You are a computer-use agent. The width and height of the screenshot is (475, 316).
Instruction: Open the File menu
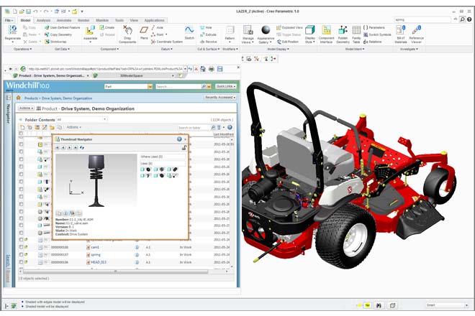pyautogui.click(x=9, y=20)
